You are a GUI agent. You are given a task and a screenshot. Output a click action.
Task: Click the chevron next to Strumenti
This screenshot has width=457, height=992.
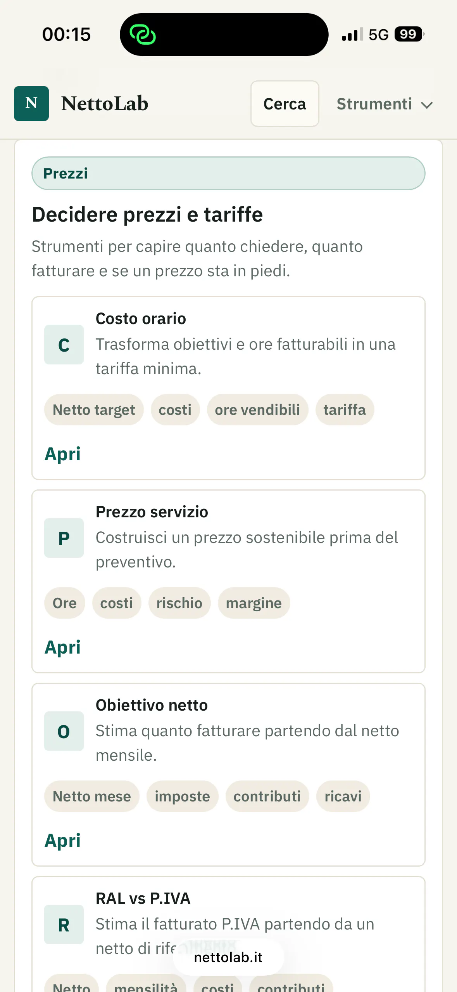[427, 105]
